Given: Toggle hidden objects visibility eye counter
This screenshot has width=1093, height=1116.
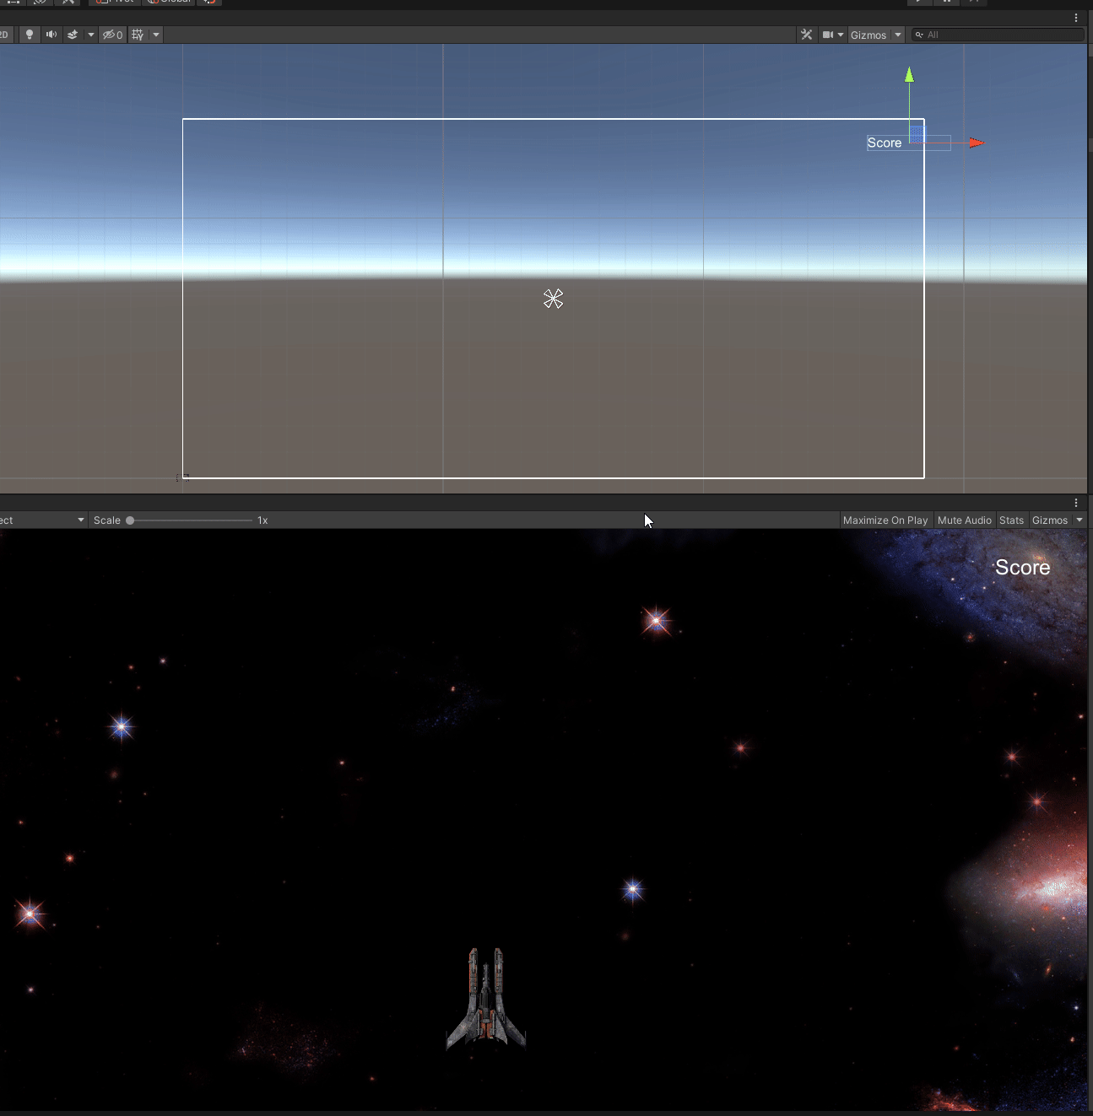Looking at the screenshot, I should 112,35.
